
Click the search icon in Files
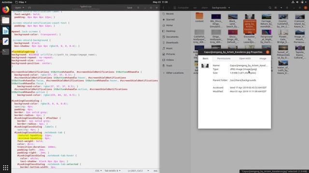[x=270, y=8]
